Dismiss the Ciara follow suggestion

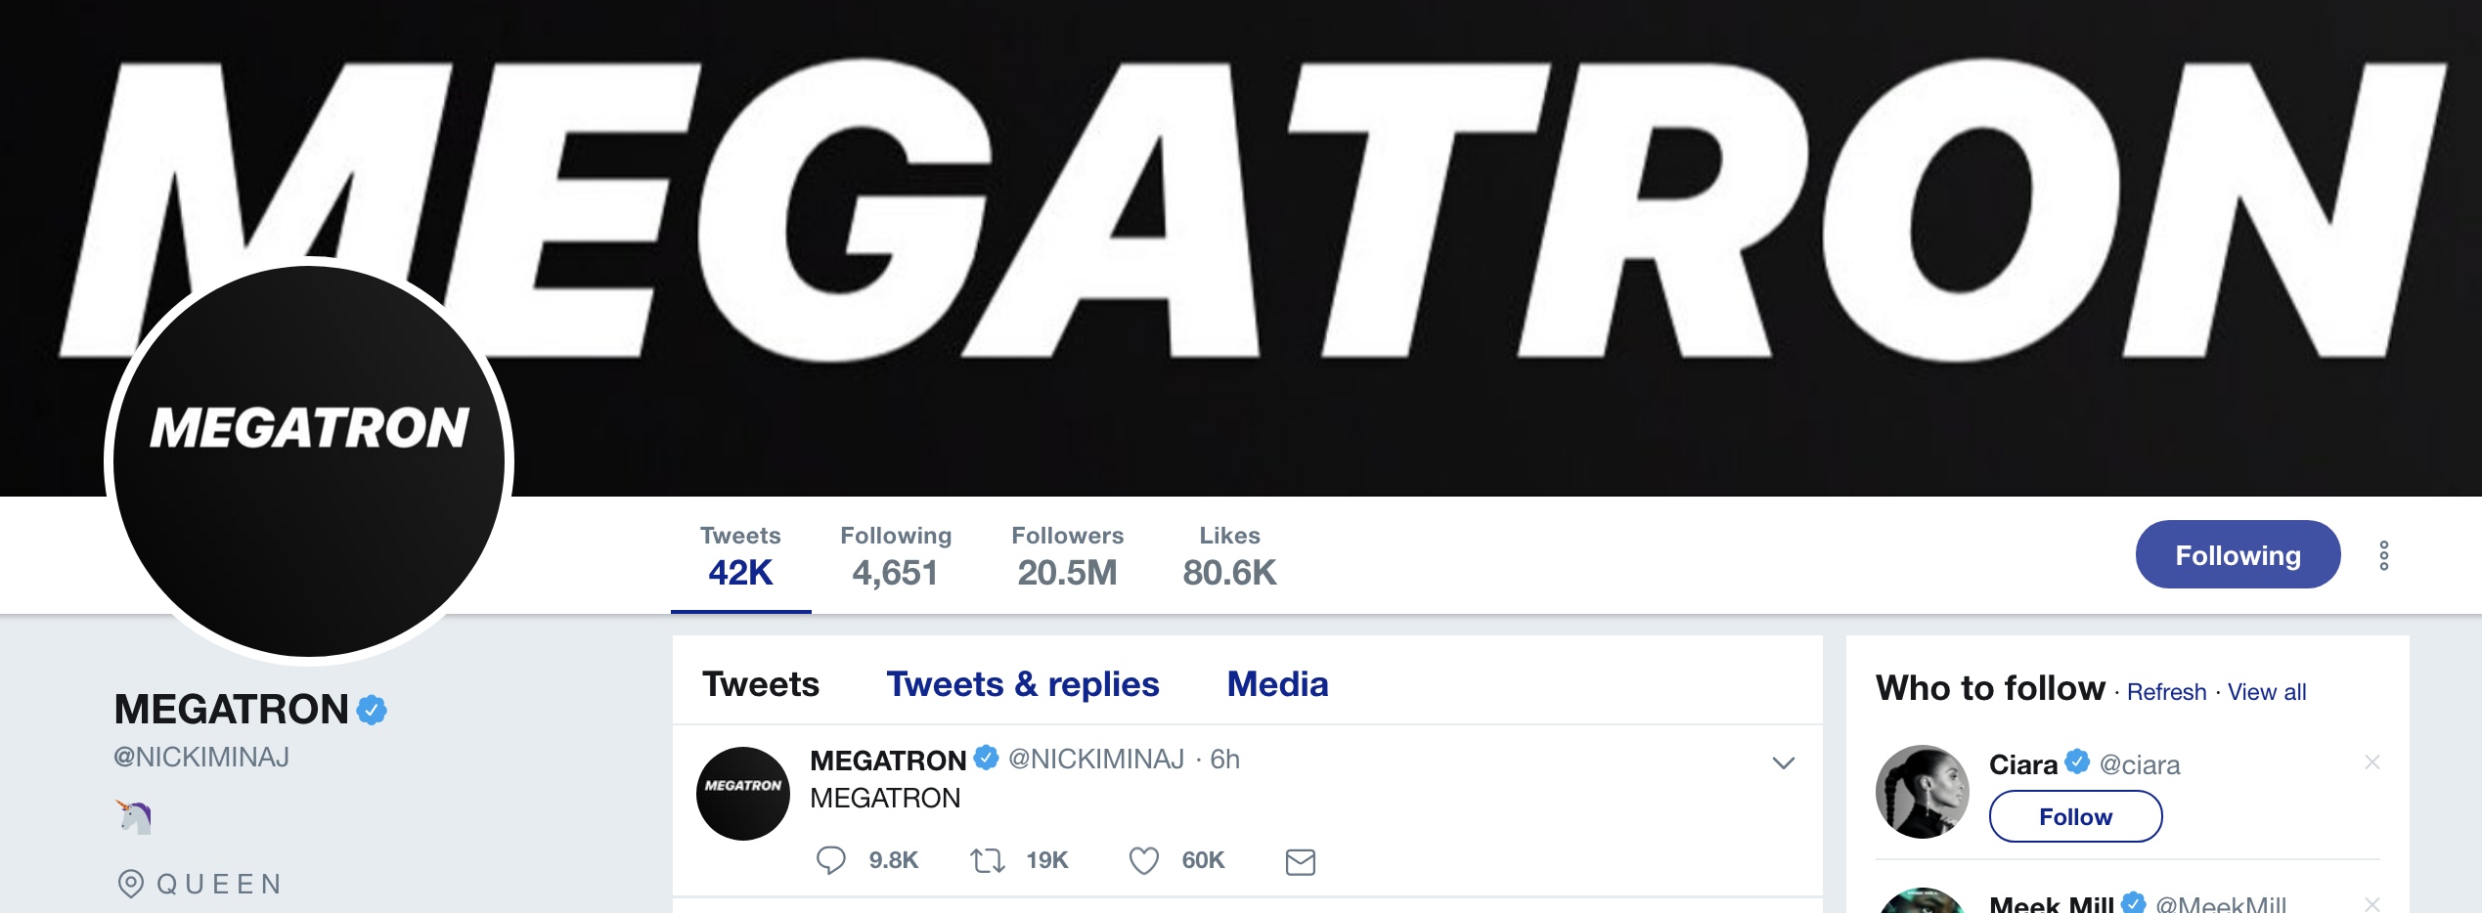pos(2371,762)
